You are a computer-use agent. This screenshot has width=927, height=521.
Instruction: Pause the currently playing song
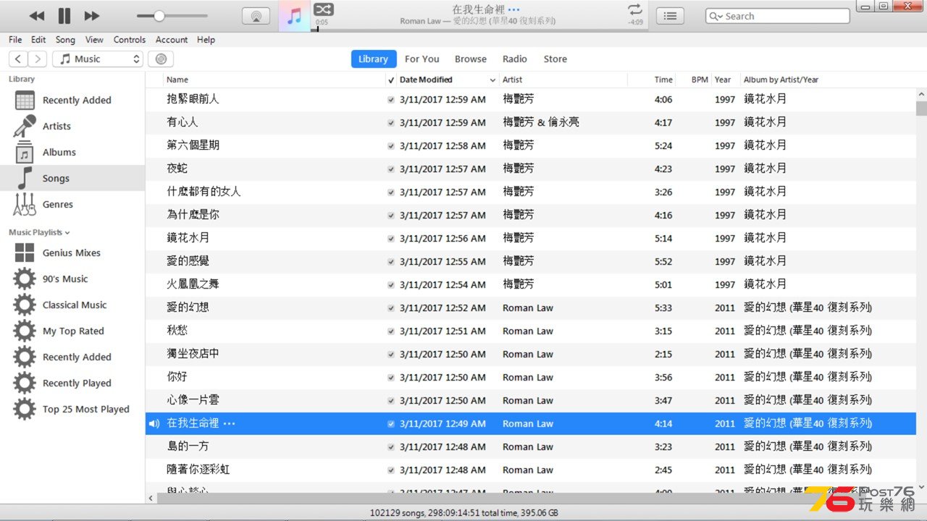point(64,16)
